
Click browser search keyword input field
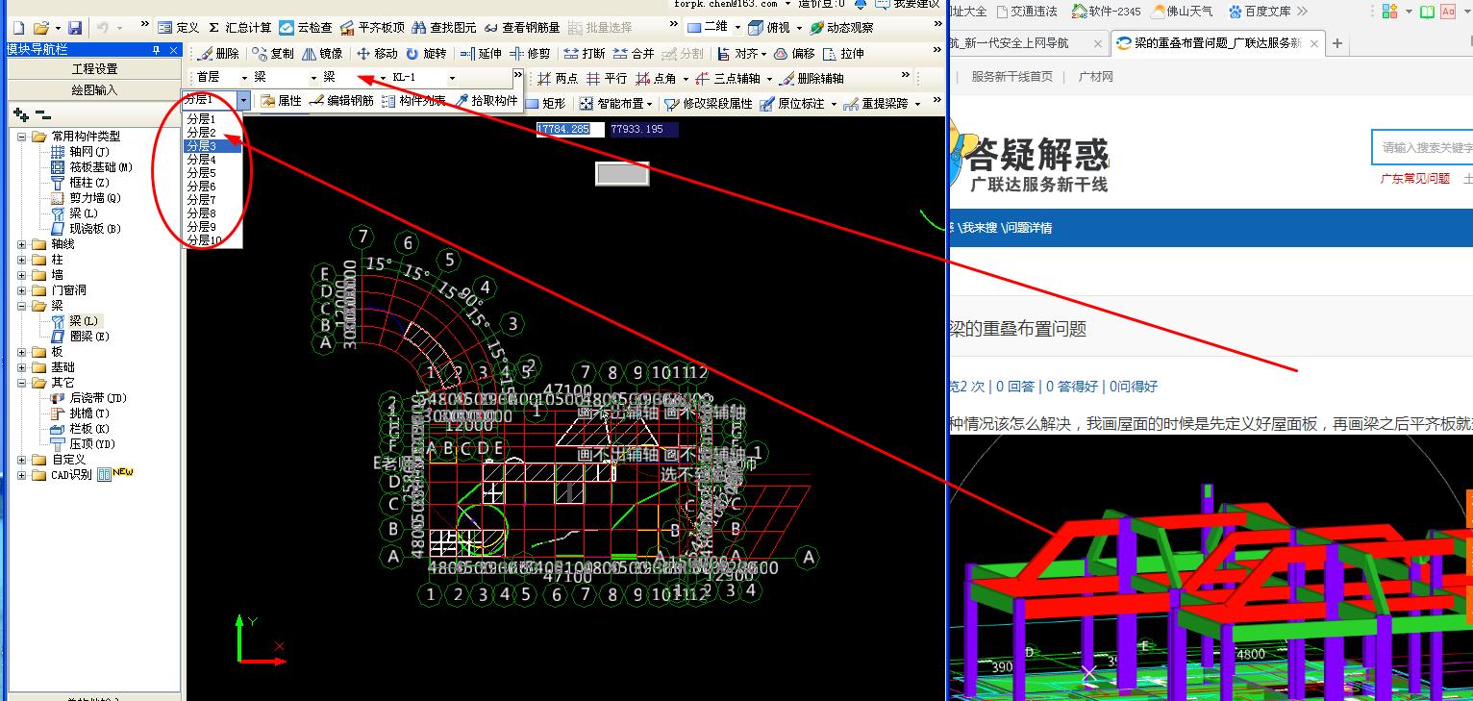click(1423, 147)
